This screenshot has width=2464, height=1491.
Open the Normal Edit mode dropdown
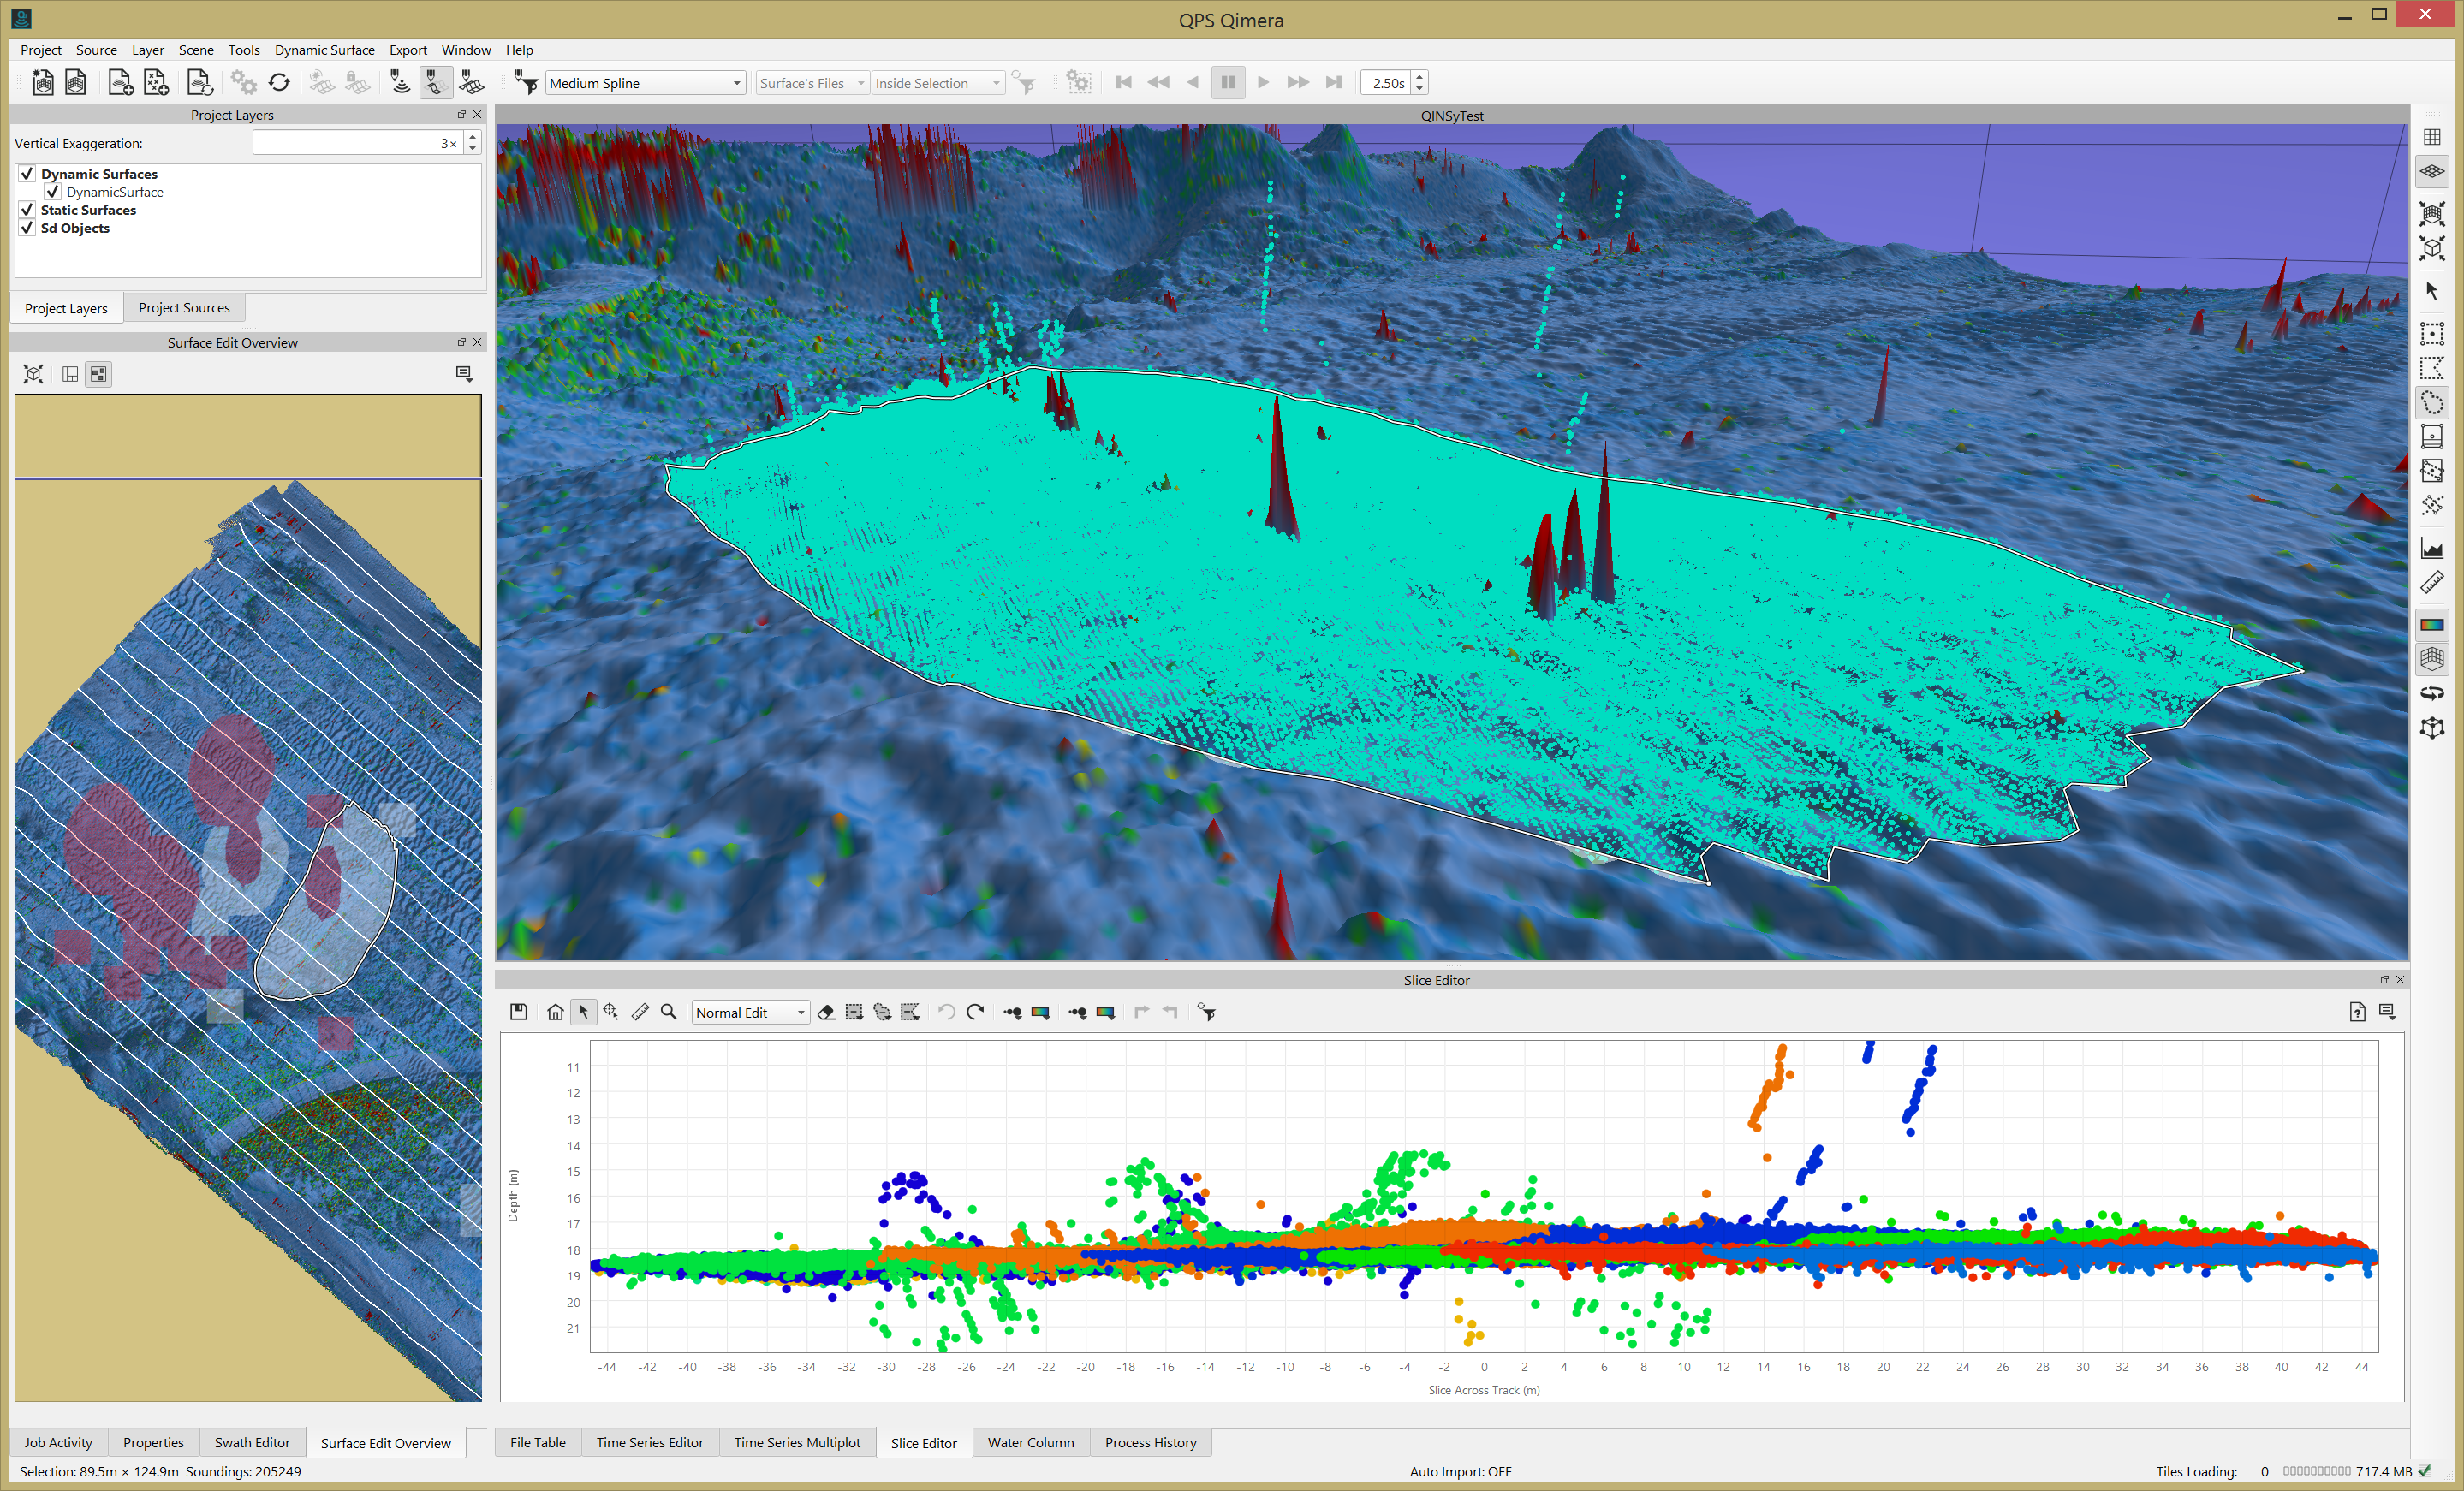pyautogui.click(x=750, y=1013)
